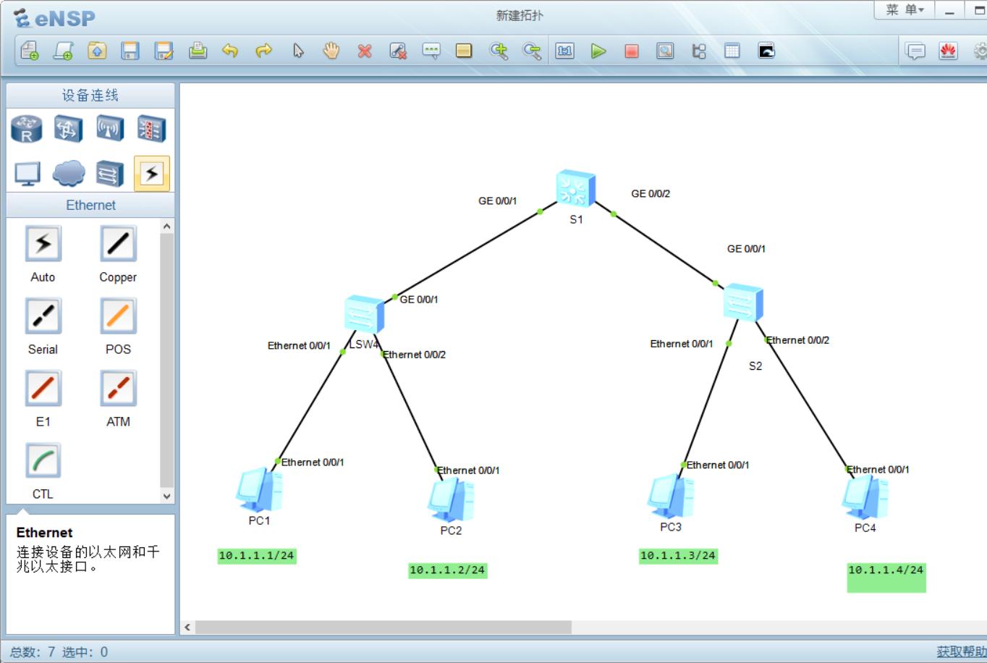Screen dimensions: 987x663
Task: Click cable panel scroll down arrow
Action: click(167, 496)
